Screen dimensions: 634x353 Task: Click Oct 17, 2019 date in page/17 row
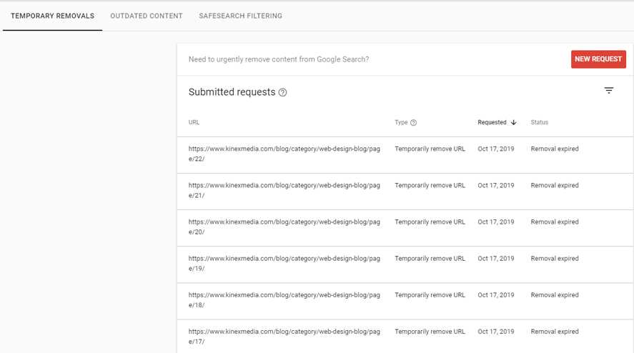[496, 332]
